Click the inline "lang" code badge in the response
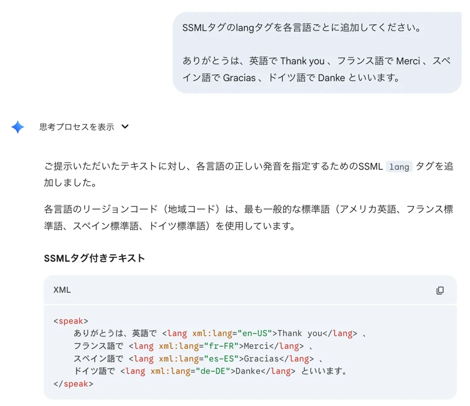Viewport: 470px width, 406px height. point(399,167)
